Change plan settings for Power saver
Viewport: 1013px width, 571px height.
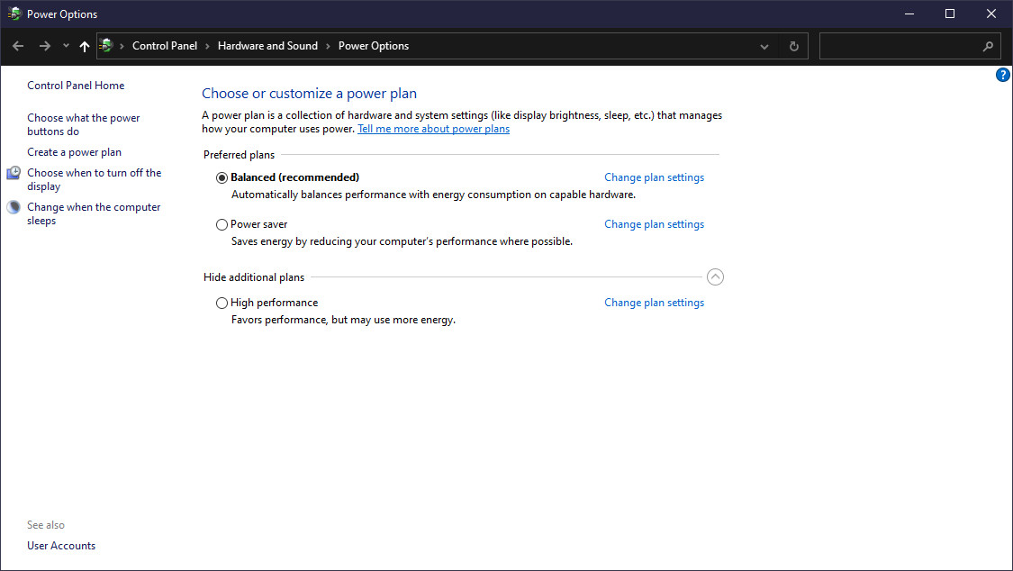click(654, 224)
